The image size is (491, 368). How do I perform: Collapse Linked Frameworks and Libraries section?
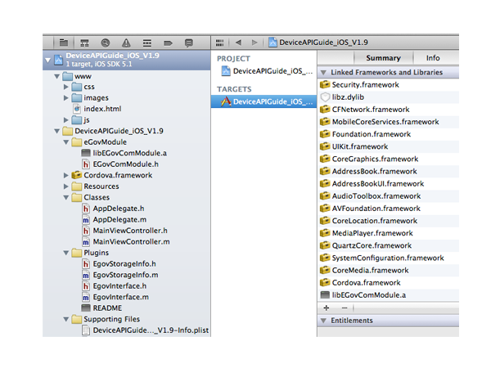[x=322, y=73]
